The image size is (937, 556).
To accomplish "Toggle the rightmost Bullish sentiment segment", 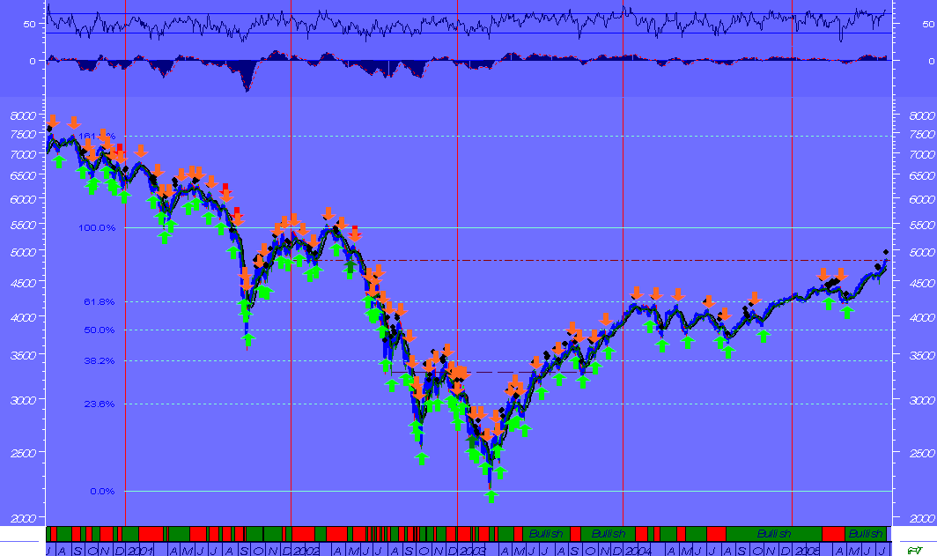I will point(866,531).
